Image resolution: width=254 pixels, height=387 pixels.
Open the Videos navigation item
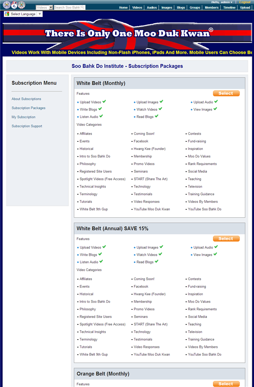pyautogui.click(x=137, y=7)
